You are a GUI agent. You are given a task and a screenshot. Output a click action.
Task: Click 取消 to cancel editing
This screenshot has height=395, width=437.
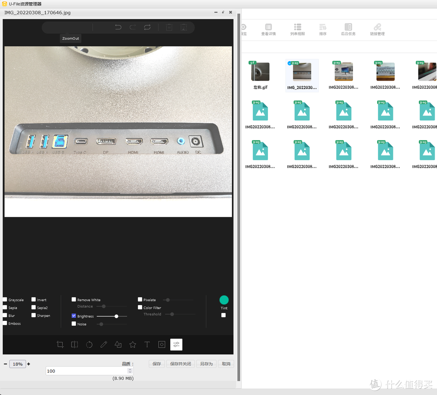point(226,364)
